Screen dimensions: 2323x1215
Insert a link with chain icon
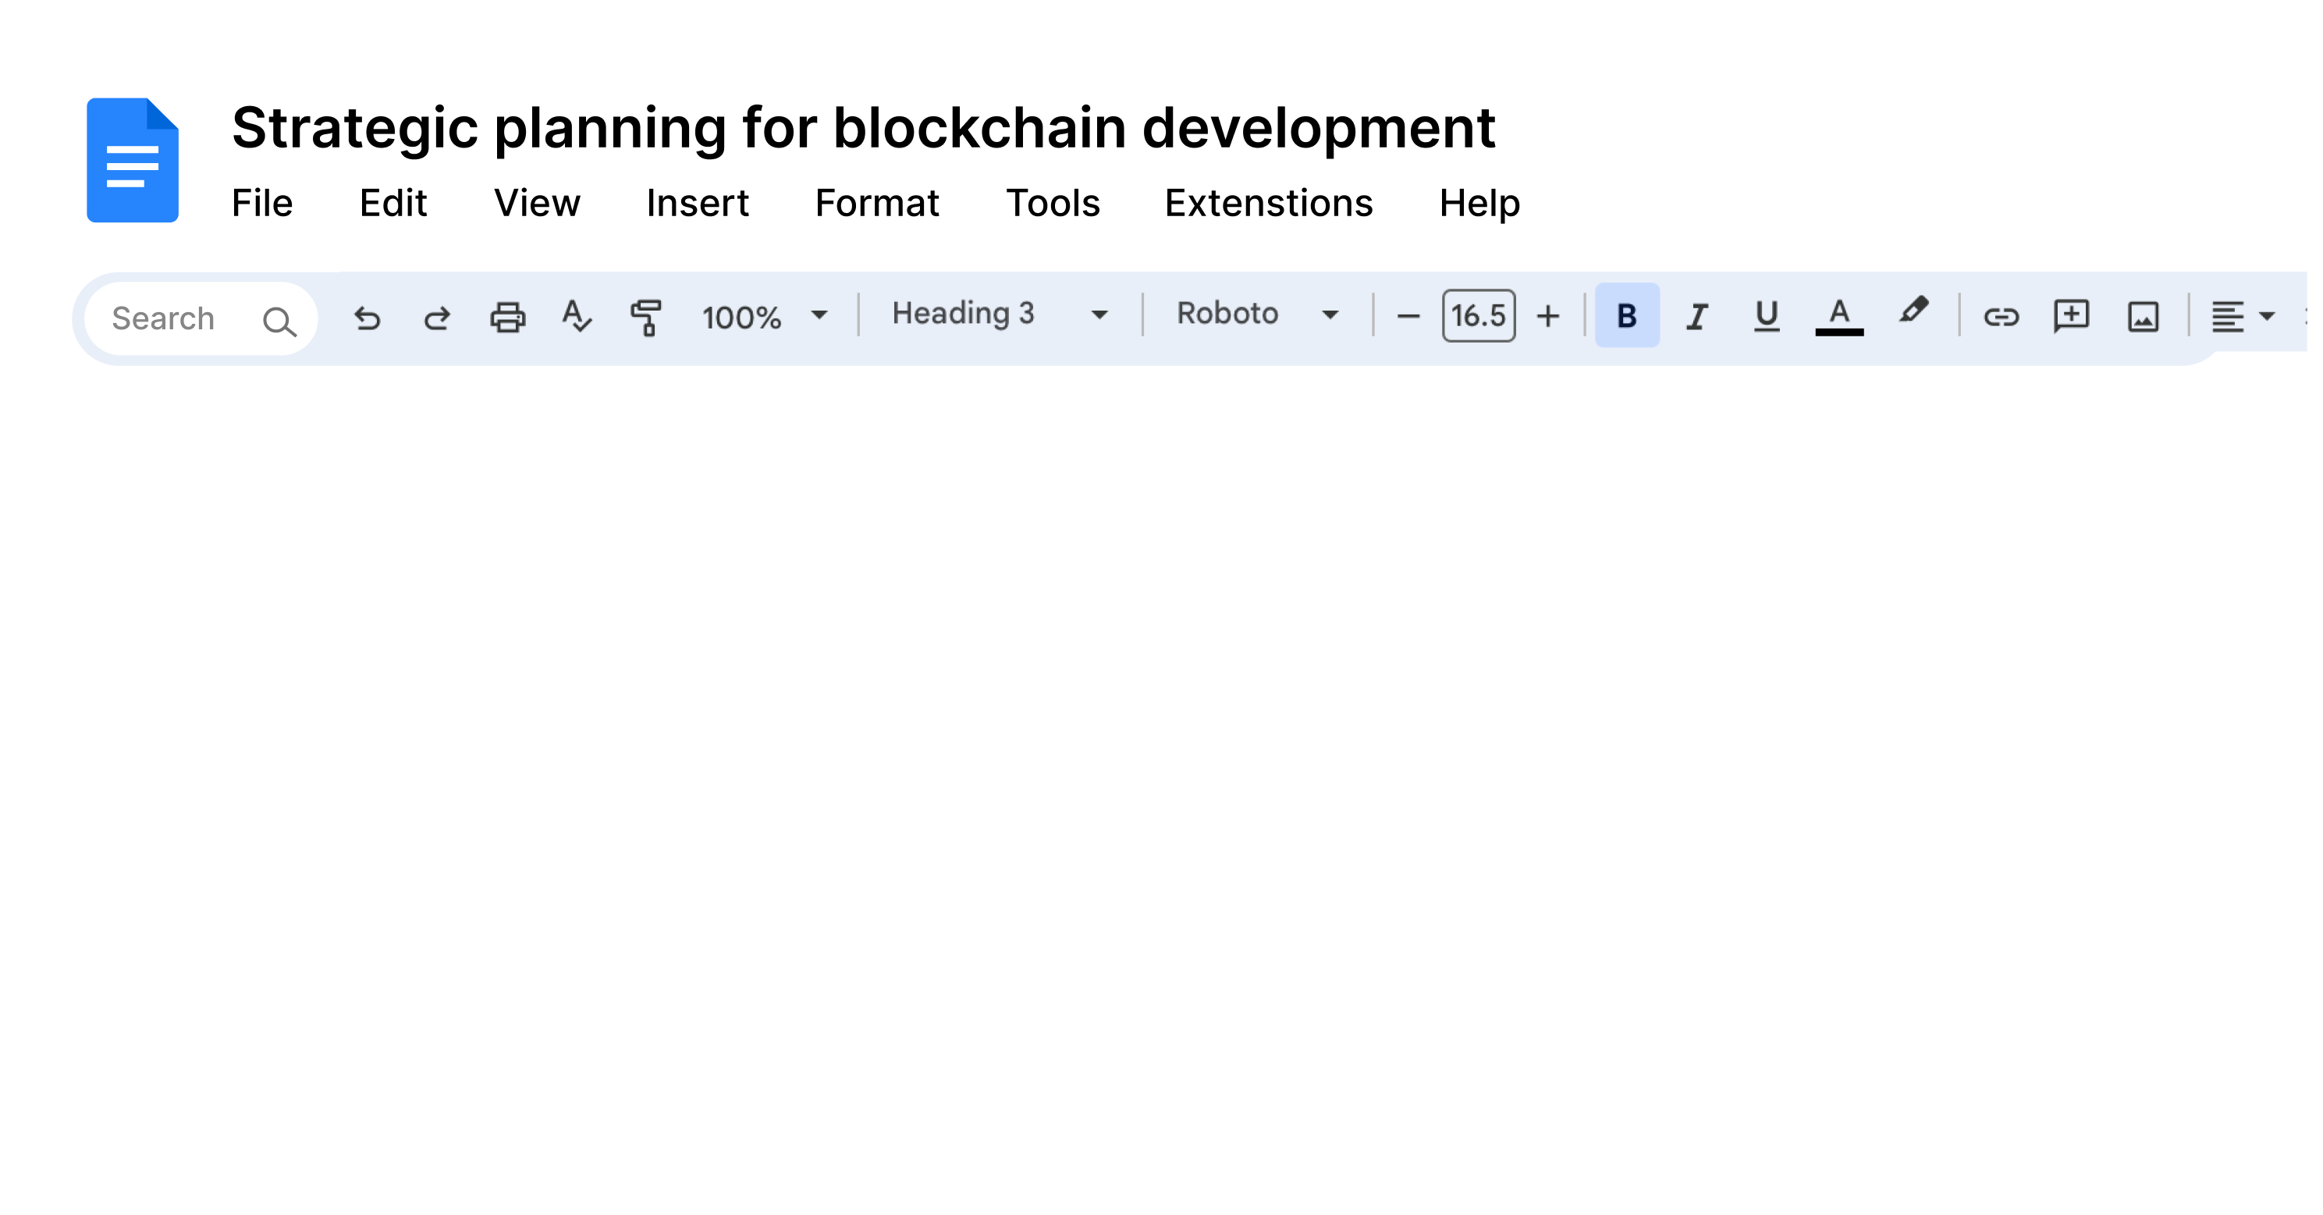click(x=2001, y=317)
